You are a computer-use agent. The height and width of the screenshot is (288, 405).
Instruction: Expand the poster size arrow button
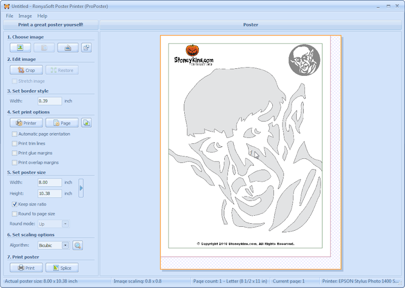click(81, 188)
